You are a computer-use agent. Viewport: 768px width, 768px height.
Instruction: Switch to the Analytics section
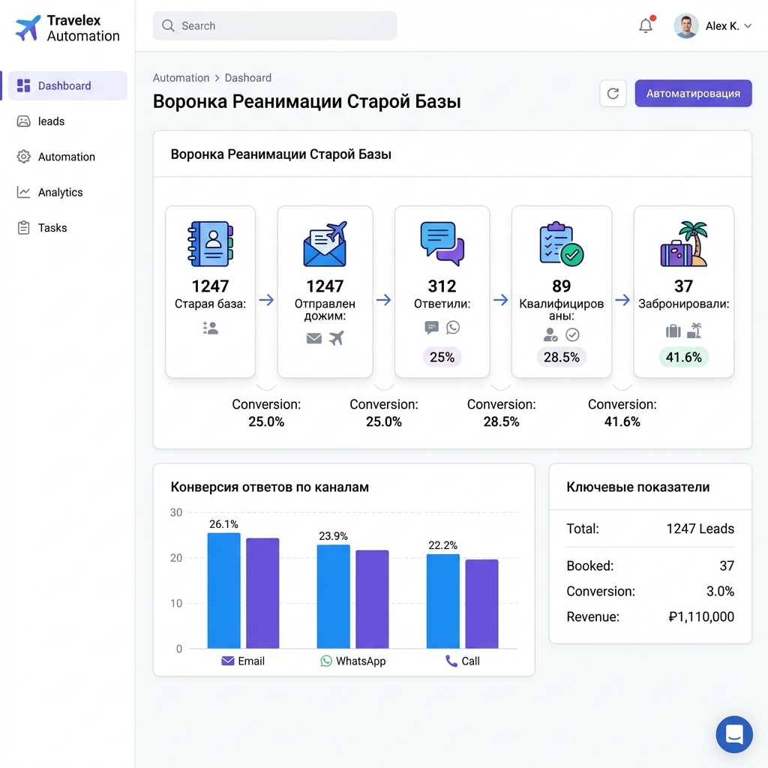(x=60, y=192)
